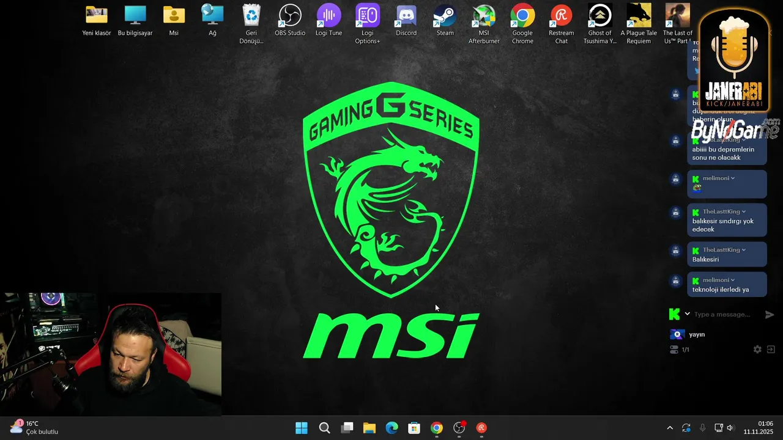The image size is (783, 440).
Task: Select the Discord desktop shortcut
Action: pos(406,21)
